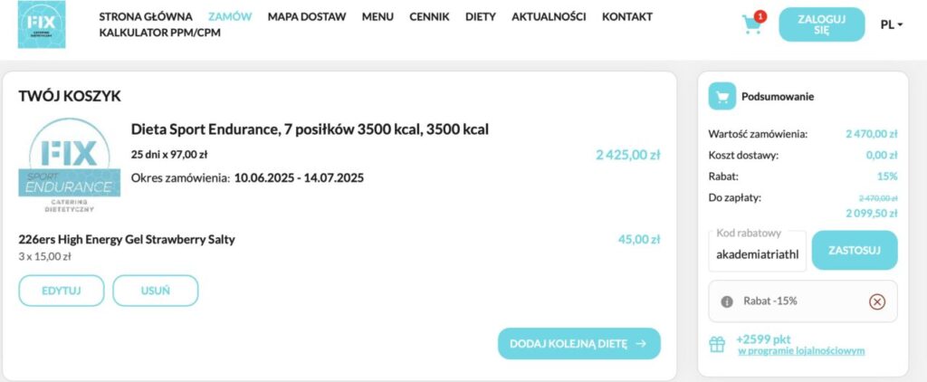Open the Cennik page

(x=429, y=17)
